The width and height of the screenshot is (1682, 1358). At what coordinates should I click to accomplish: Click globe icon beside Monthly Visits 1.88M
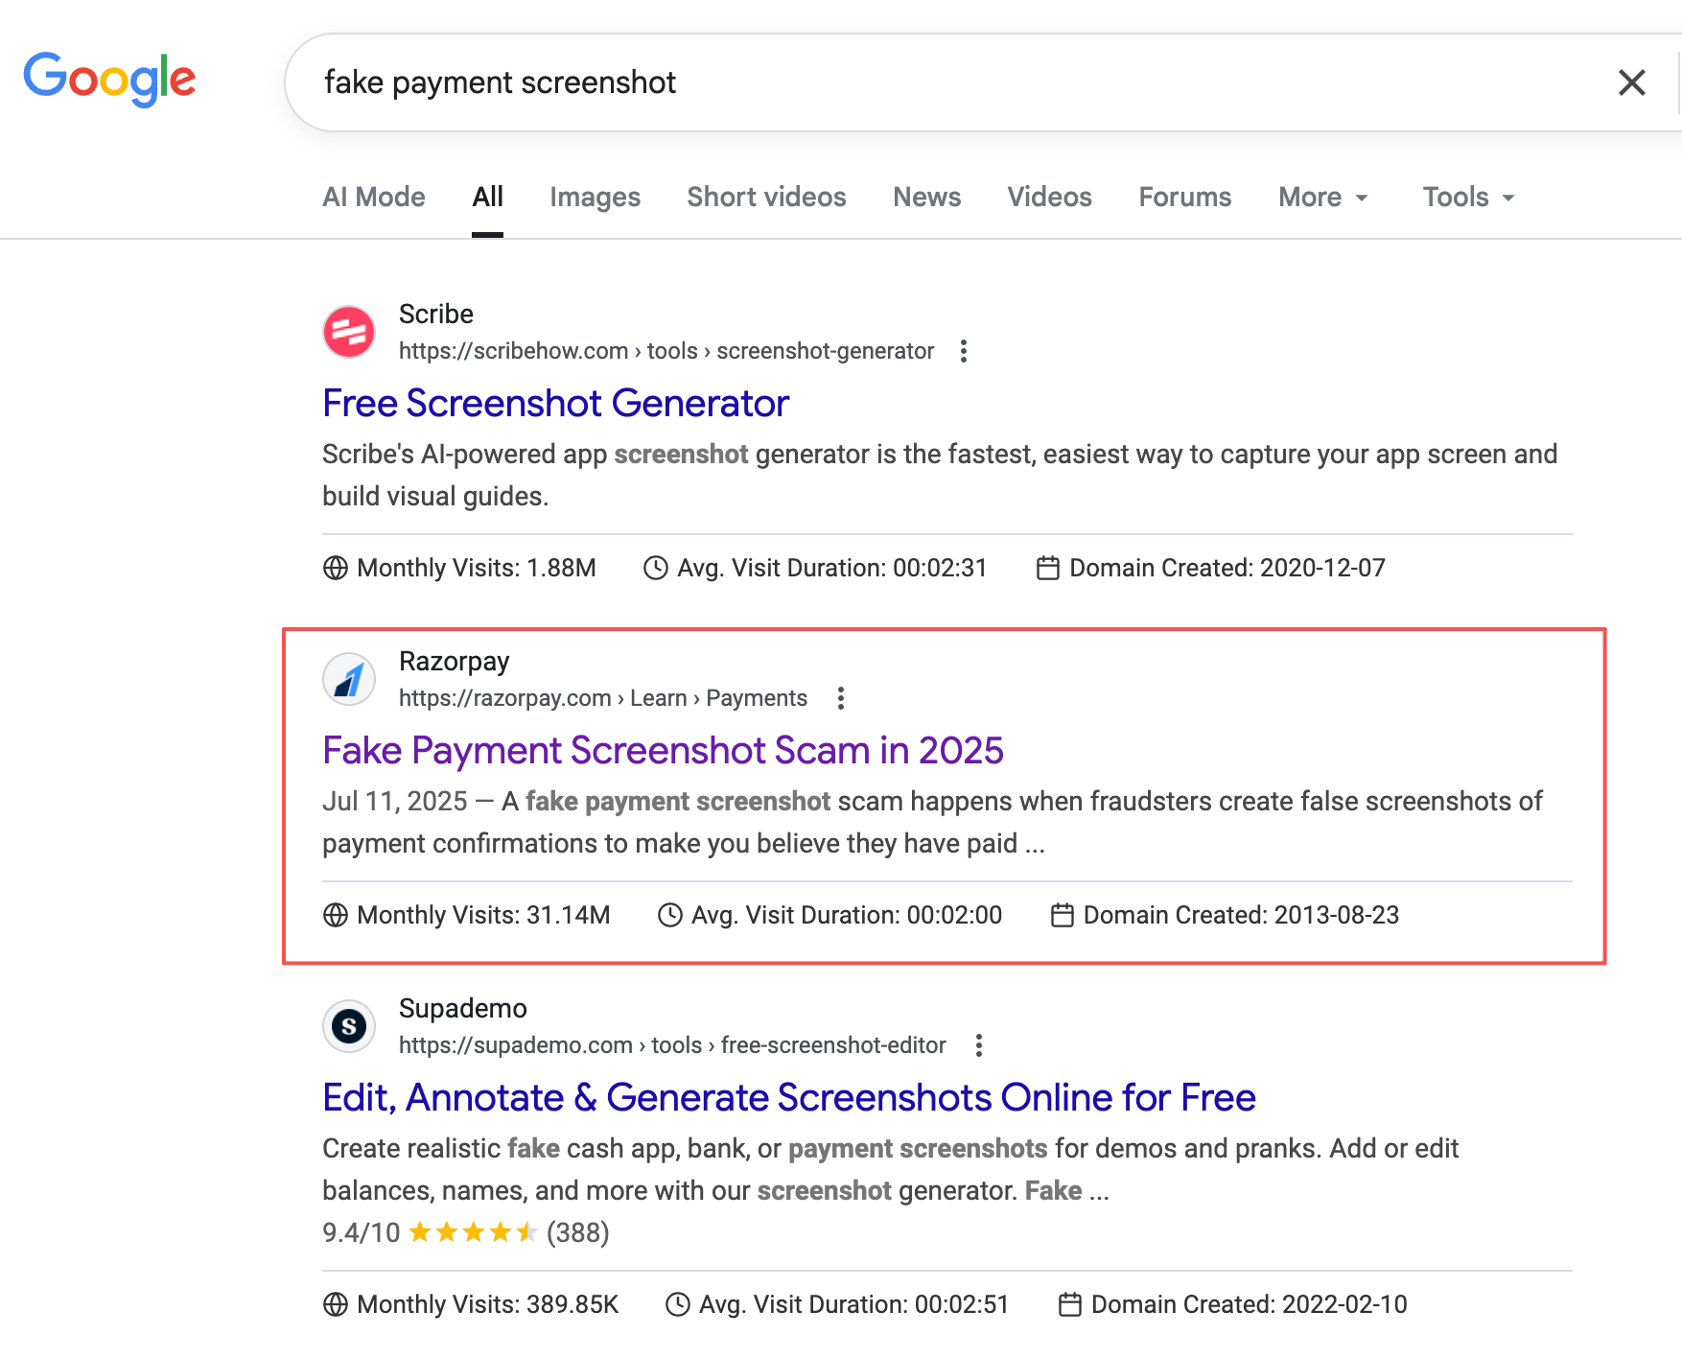tap(336, 568)
